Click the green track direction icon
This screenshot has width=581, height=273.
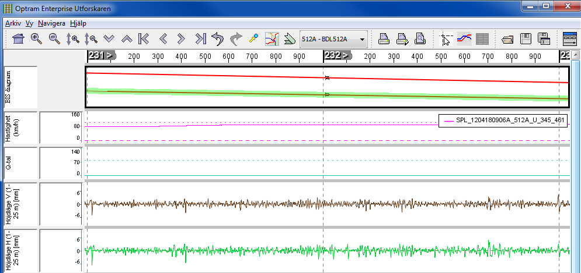pyautogui.click(x=290, y=39)
